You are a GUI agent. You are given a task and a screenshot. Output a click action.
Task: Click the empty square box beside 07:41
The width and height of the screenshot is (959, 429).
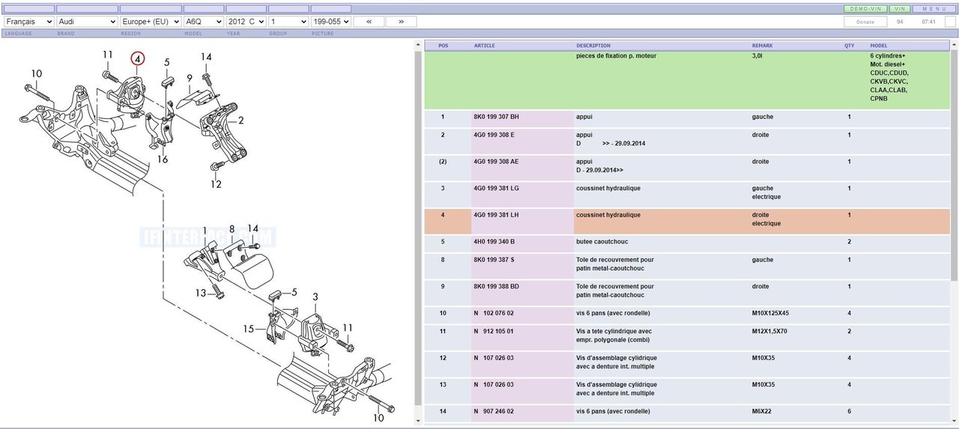pyautogui.click(x=950, y=22)
